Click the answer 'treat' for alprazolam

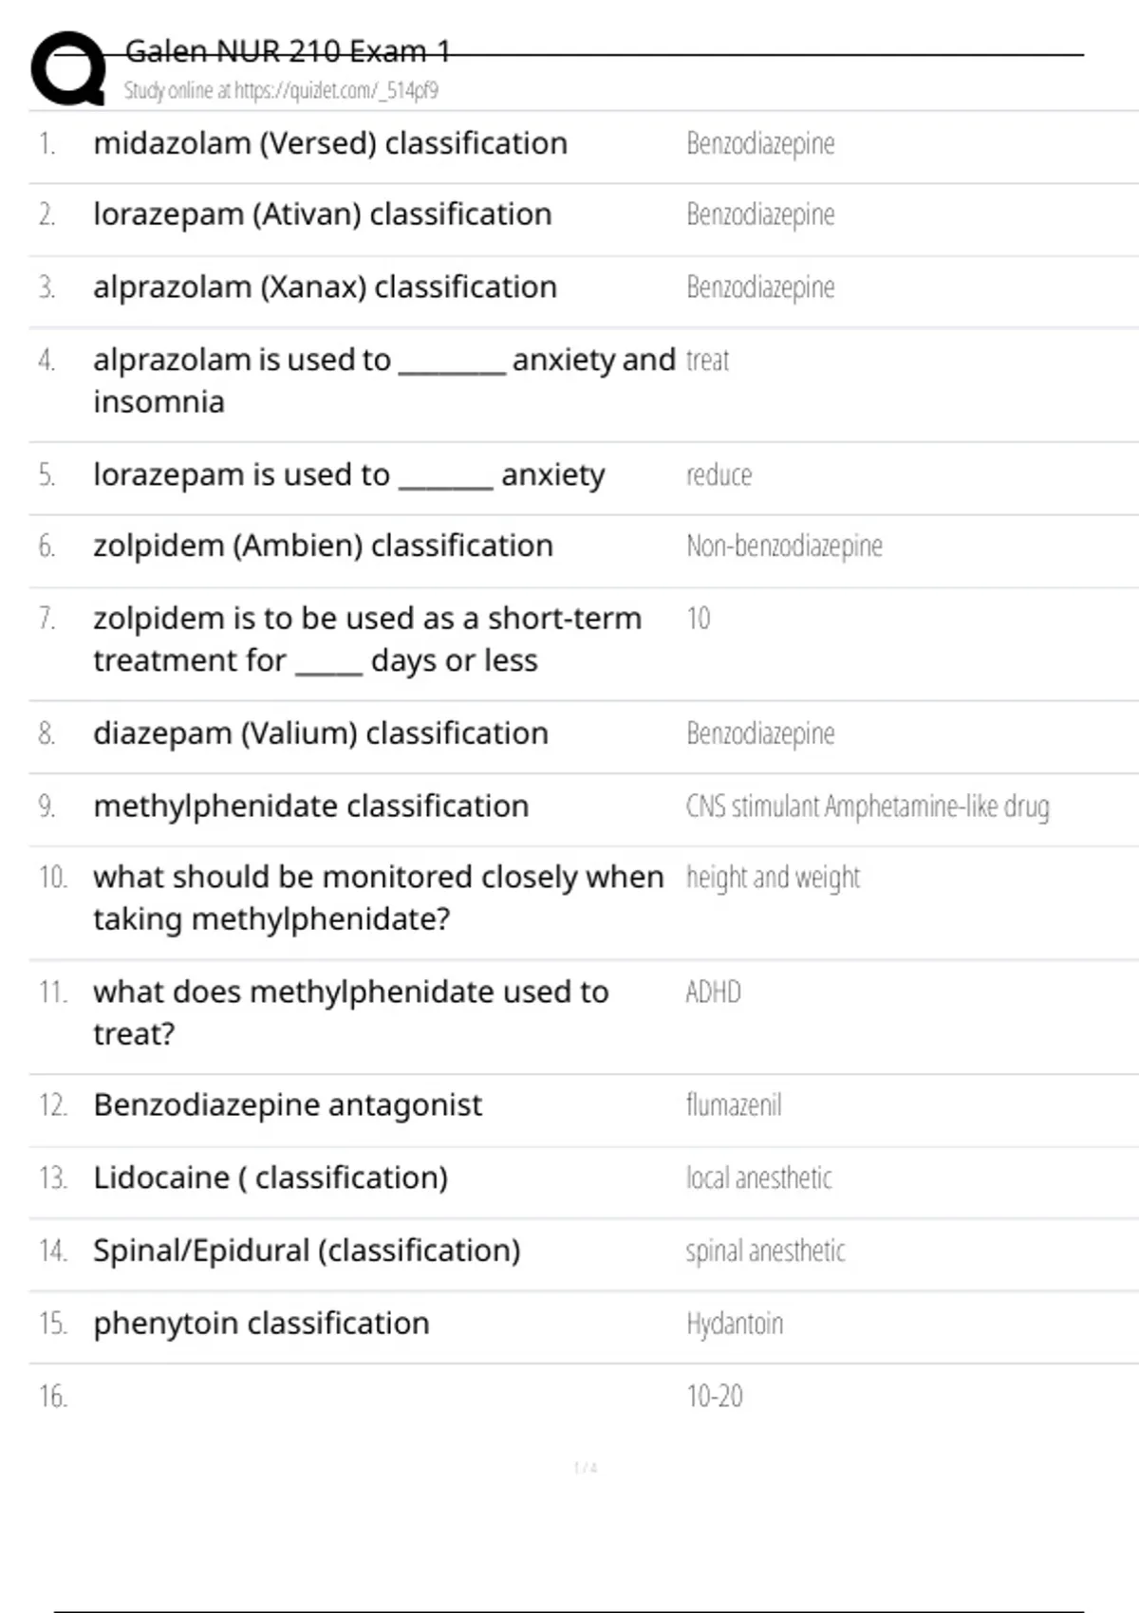pyautogui.click(x=707, y=361)
